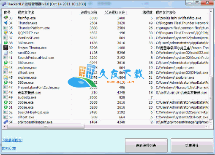Click the dllhost.exe icon in row 53
Image resolution: width=215 pixels, height=155 pixels.
click(x=5, y=117)
